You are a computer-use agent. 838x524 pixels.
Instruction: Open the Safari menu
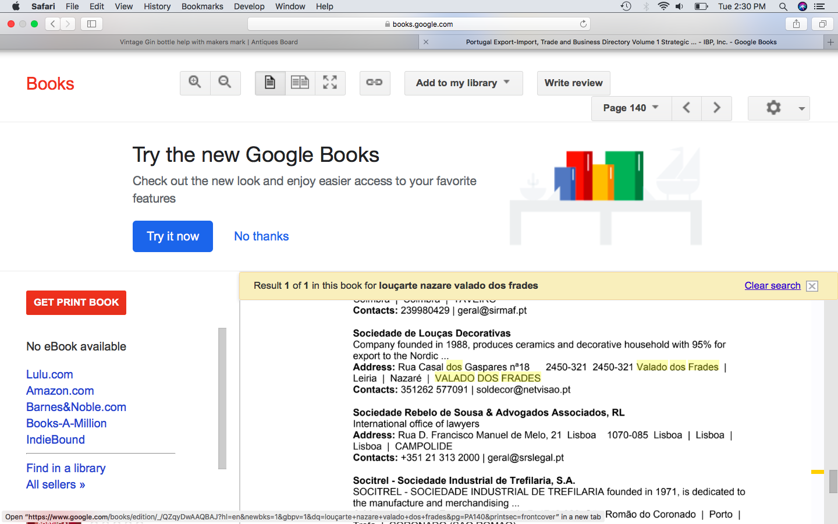[x=43, y=6]
